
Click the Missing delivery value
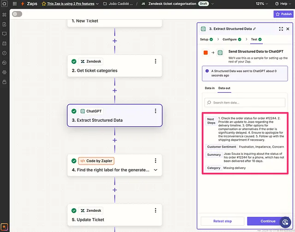tap(235, 168)
